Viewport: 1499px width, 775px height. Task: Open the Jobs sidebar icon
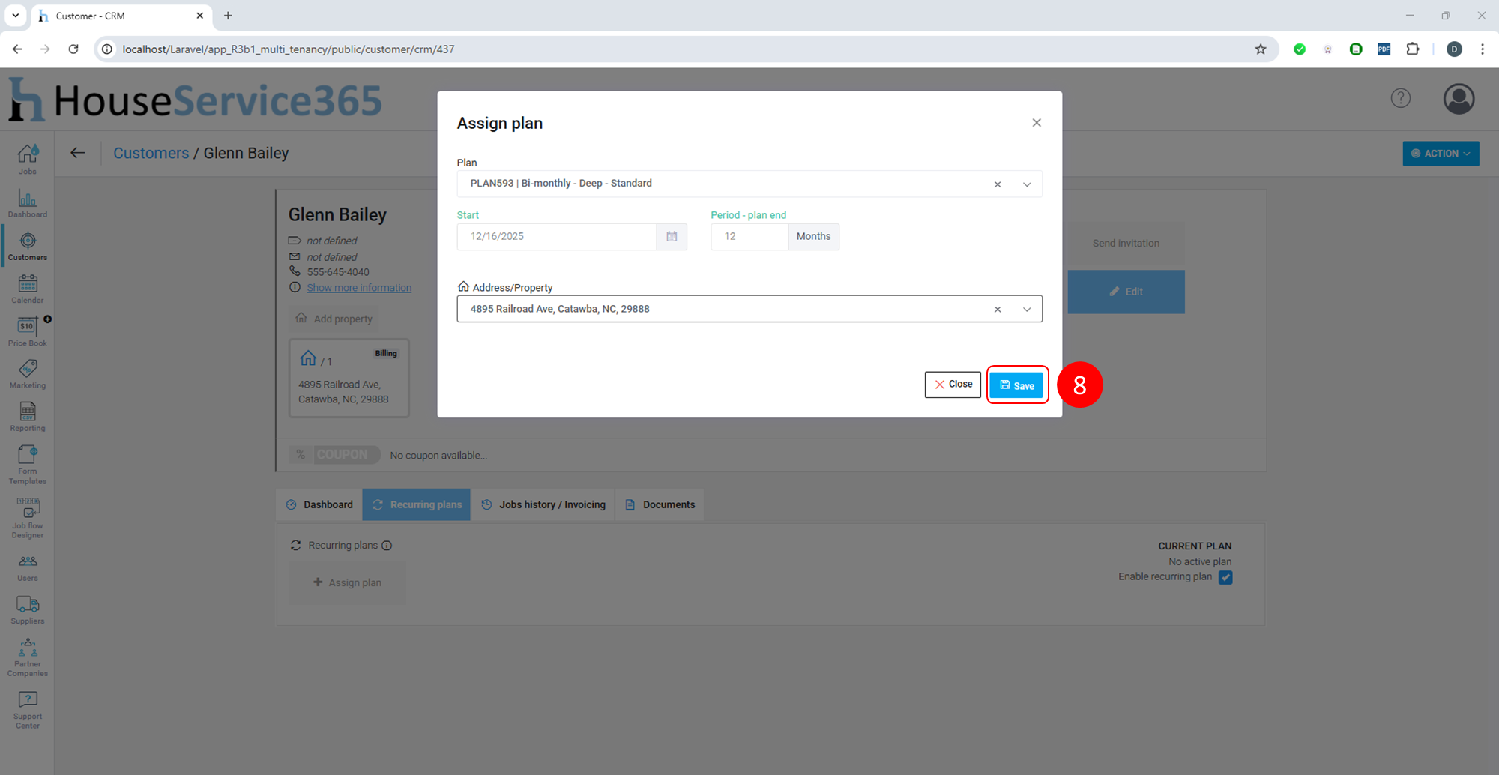[28, 158]
